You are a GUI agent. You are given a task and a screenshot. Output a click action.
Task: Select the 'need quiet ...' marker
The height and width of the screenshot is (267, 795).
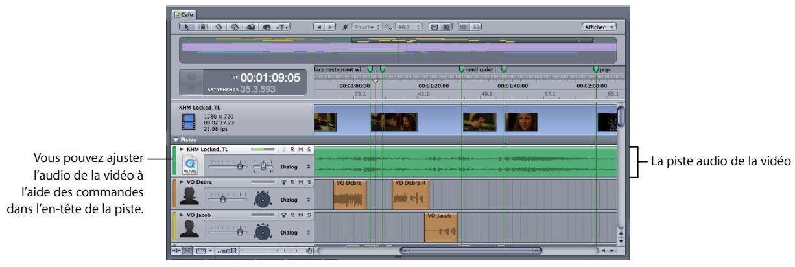click(482, 69)
